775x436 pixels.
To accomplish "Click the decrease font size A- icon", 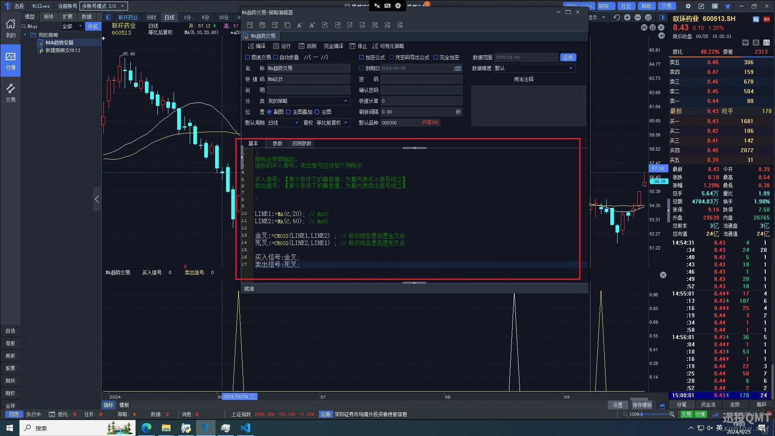I will tap(300, 25).
